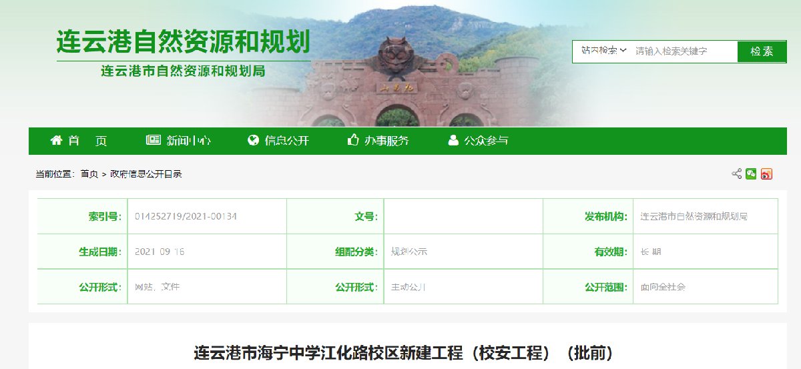Click the 组配分类 label cell
Image resolution: width=801 pixels, height=369 pixels.
pos(336,252)
